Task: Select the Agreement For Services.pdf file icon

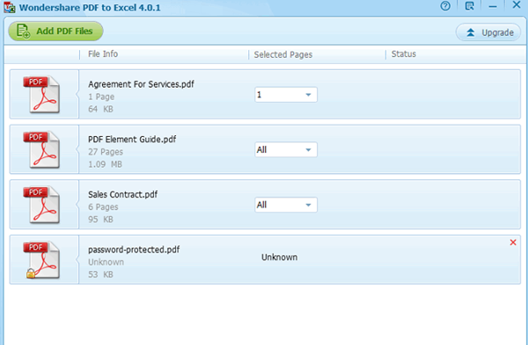Action: click(x=41, y=95)
